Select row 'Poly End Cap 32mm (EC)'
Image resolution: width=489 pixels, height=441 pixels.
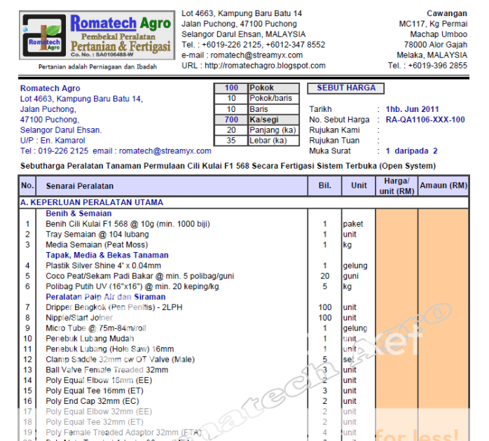tap(244, 401)
